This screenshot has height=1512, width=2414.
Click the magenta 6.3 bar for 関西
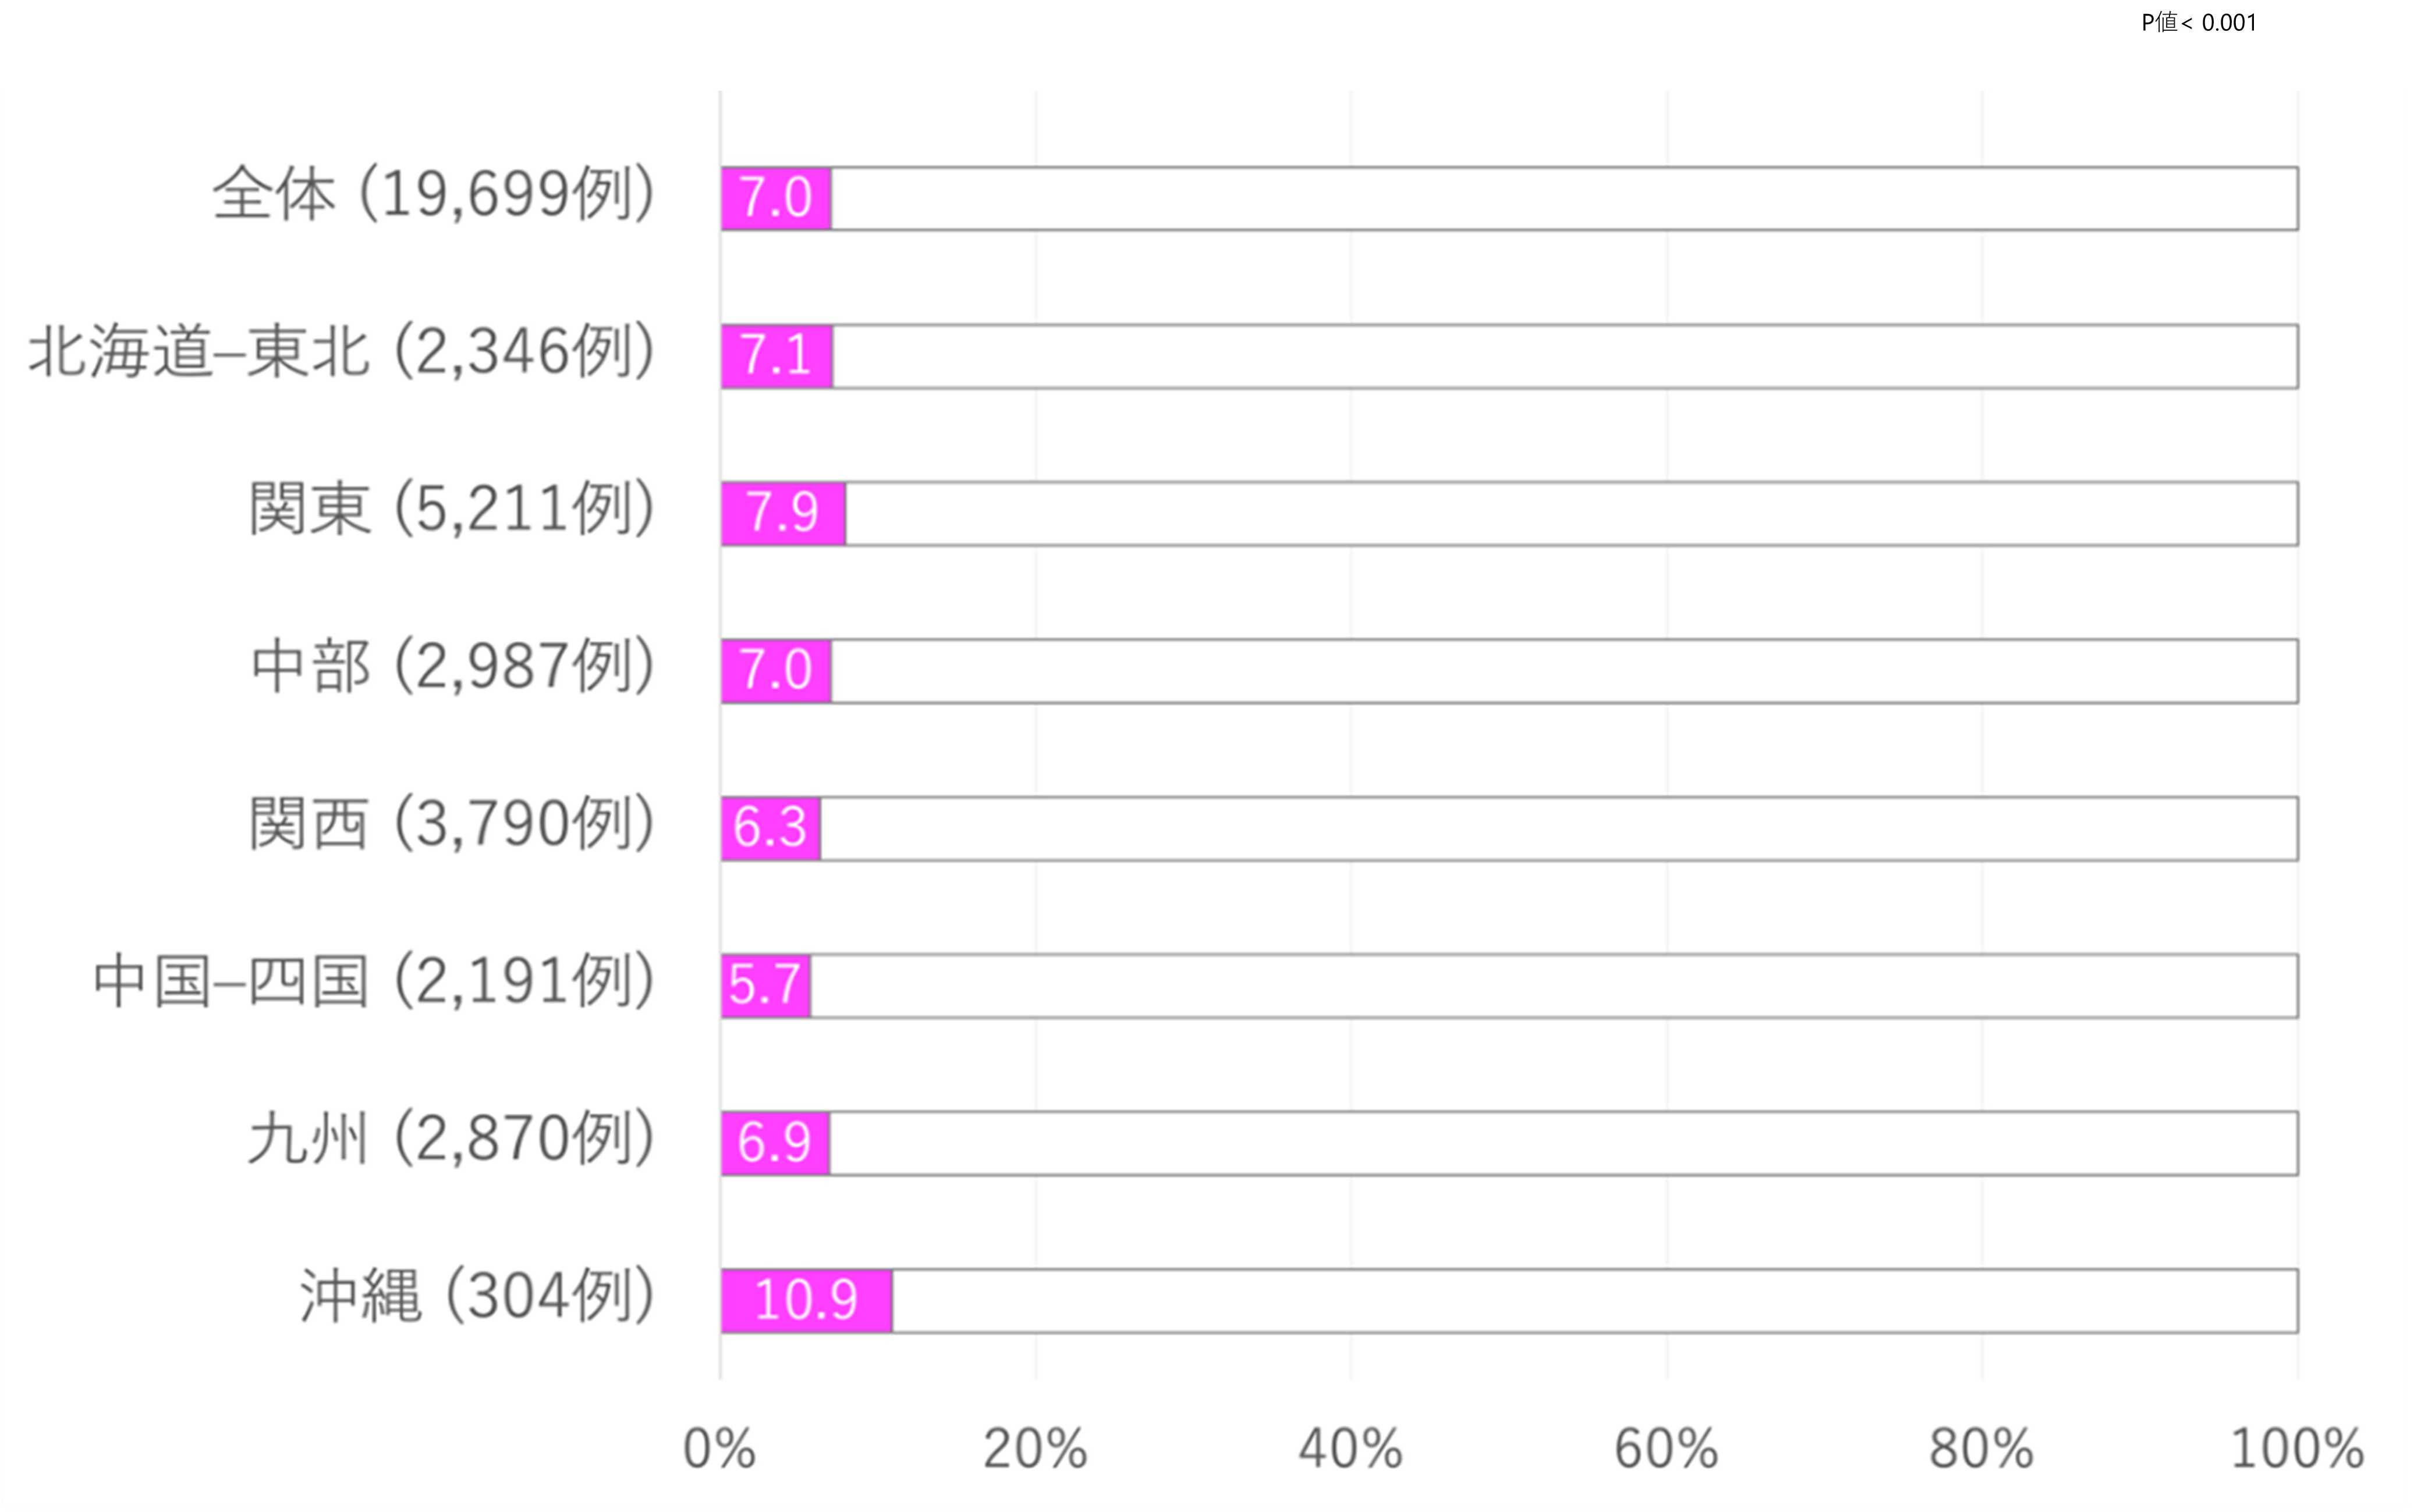click(770, 829)
